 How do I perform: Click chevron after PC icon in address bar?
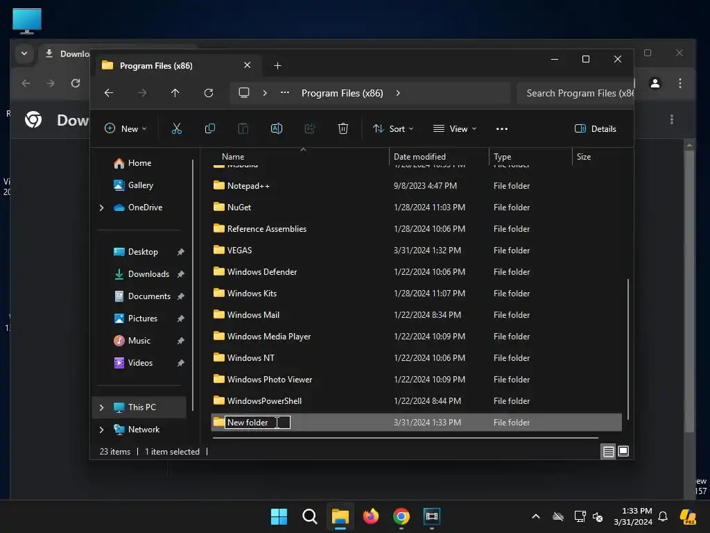click(264, 93)
